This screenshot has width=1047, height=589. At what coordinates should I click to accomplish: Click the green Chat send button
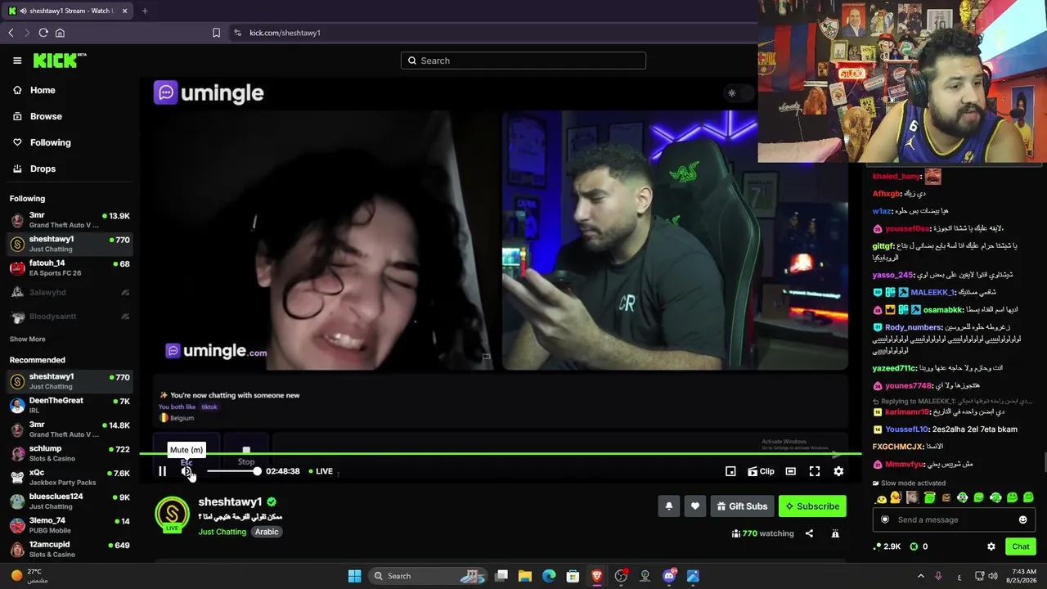pyautogui.click(x=1020, y=546)
